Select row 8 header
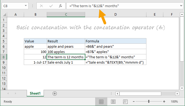 tap(4, 57)
